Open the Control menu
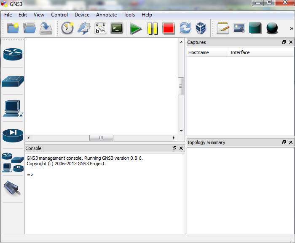Image resolution: width=295 pixels, height=243 pixels. [x=59, y=15]
